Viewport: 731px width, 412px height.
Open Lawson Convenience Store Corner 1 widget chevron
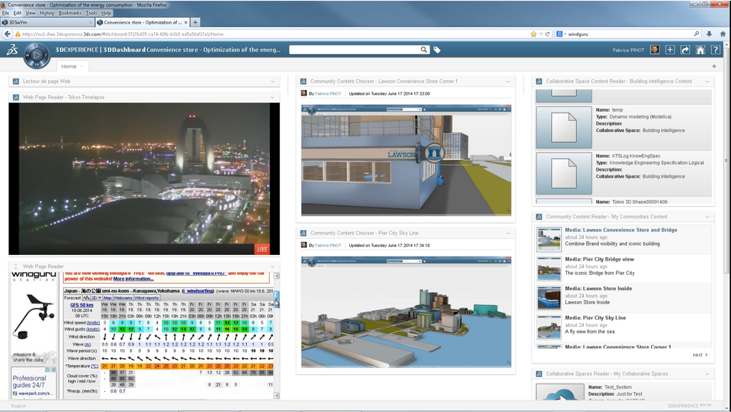pos(509,81)
